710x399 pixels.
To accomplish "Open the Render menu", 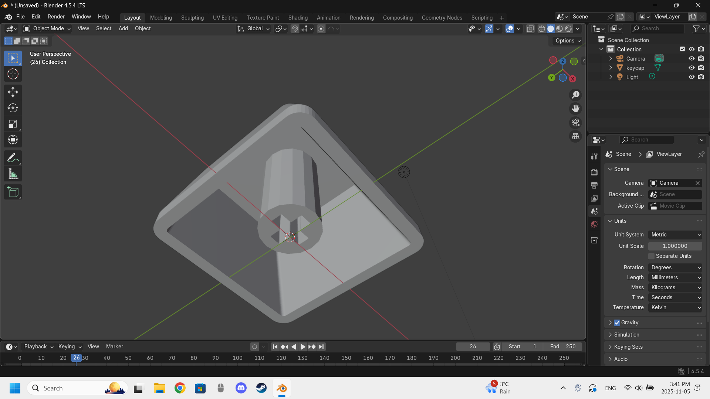I will pos(56,17).
